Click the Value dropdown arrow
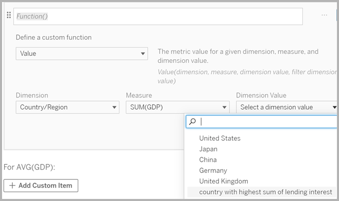Viewport: 339px width, 201px height. (143, 54)
